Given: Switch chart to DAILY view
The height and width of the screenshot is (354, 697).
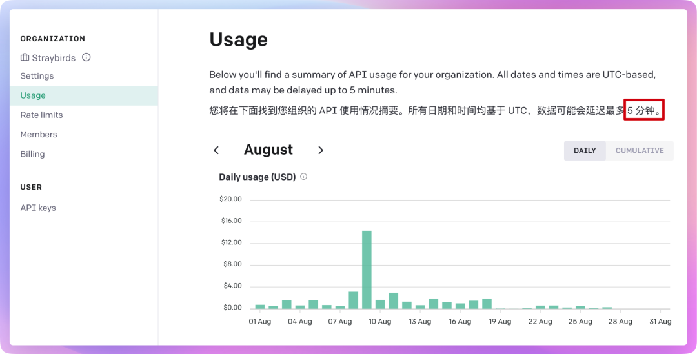Looking at the screenshot, I should [x=585, y=150].
